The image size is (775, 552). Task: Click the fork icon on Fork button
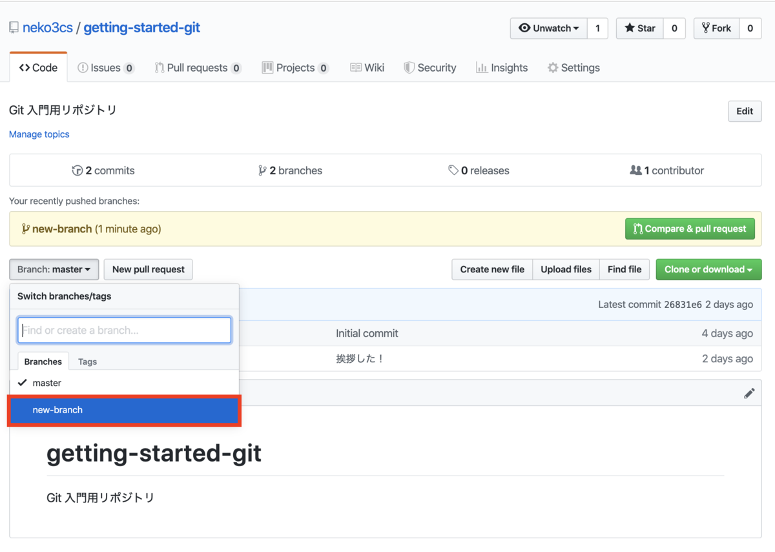pyautogui.click(x=705, y=28)
